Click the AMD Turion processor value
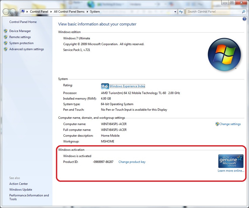The height and width of the screenshot is (208, 249). coord(140,93)
